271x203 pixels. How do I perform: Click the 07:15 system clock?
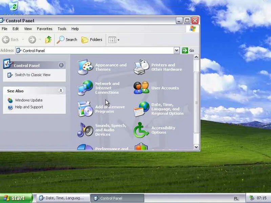[262, 198]
